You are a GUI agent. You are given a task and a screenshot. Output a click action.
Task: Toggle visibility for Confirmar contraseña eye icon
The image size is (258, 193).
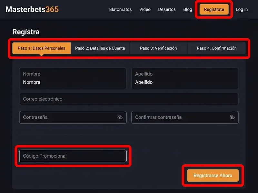[x=232, y=117]
